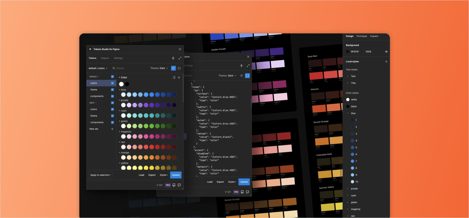The height and width of the screenshot is (218, 469).
Task: Click Export in the front token list window
Action: coord(152,175)
